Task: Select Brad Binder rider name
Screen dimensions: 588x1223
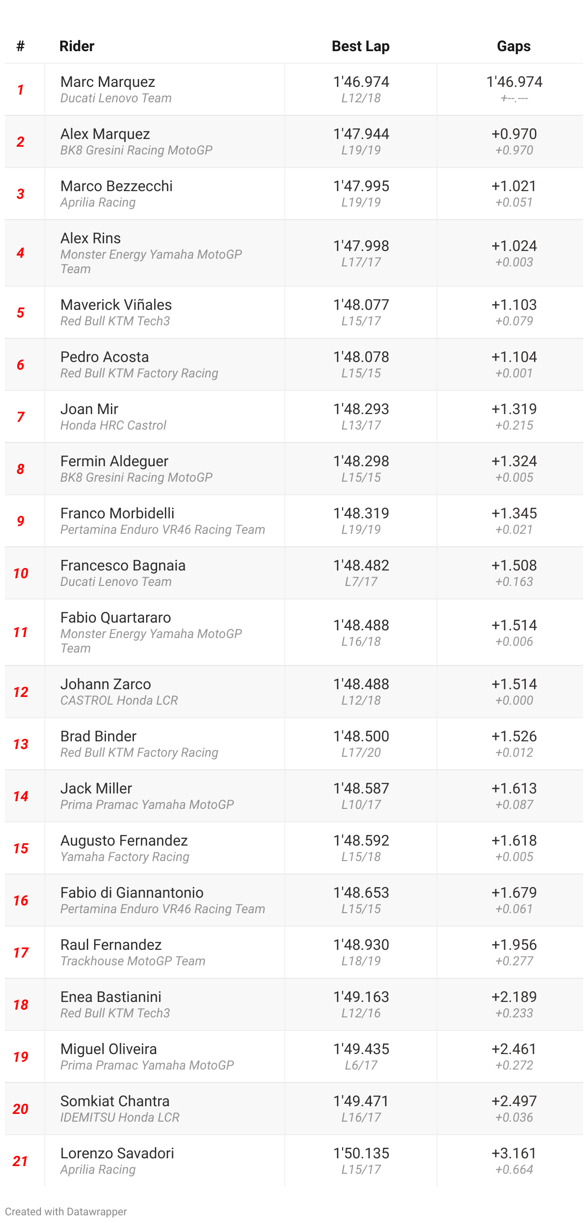Action: click(98, 737)
